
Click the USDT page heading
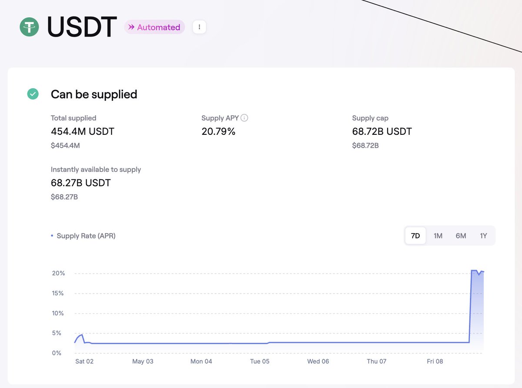(x=82, y=27)
